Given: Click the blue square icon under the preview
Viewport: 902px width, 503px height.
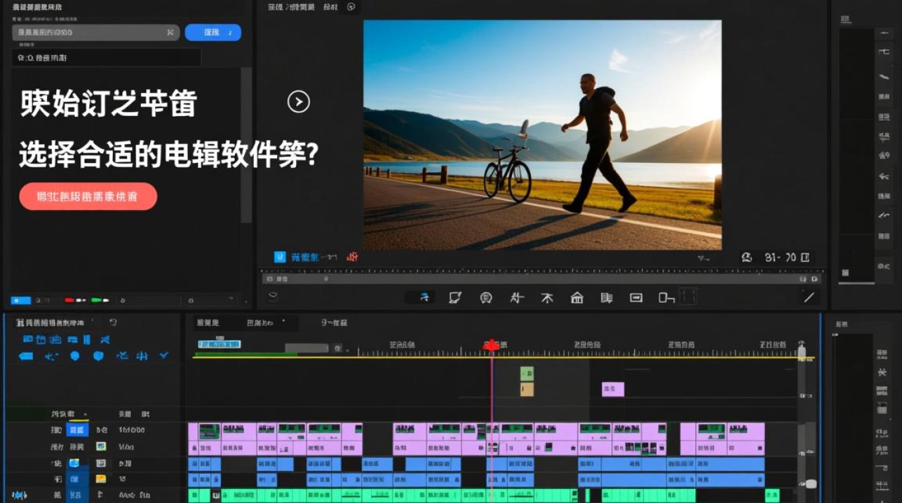Looking at the screenshot, I should point(280,257).
